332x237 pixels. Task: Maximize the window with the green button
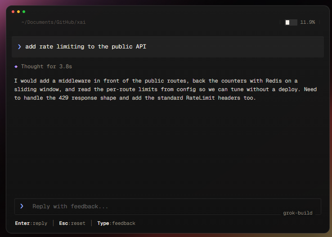pos(24,12)
